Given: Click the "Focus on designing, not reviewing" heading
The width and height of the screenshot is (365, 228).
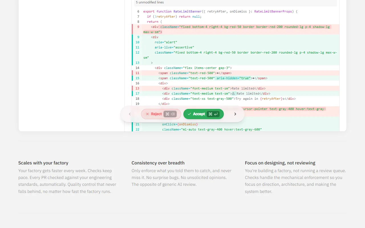Looking at the screenshot, I should [280, 163].
